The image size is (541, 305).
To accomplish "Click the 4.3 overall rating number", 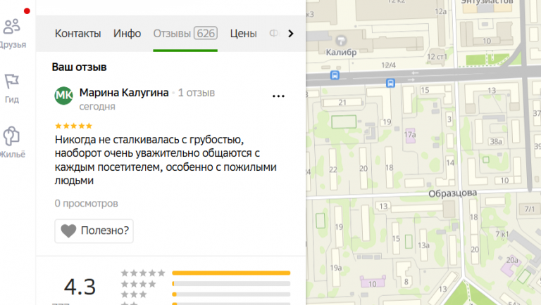I will (x=80, y=287).
